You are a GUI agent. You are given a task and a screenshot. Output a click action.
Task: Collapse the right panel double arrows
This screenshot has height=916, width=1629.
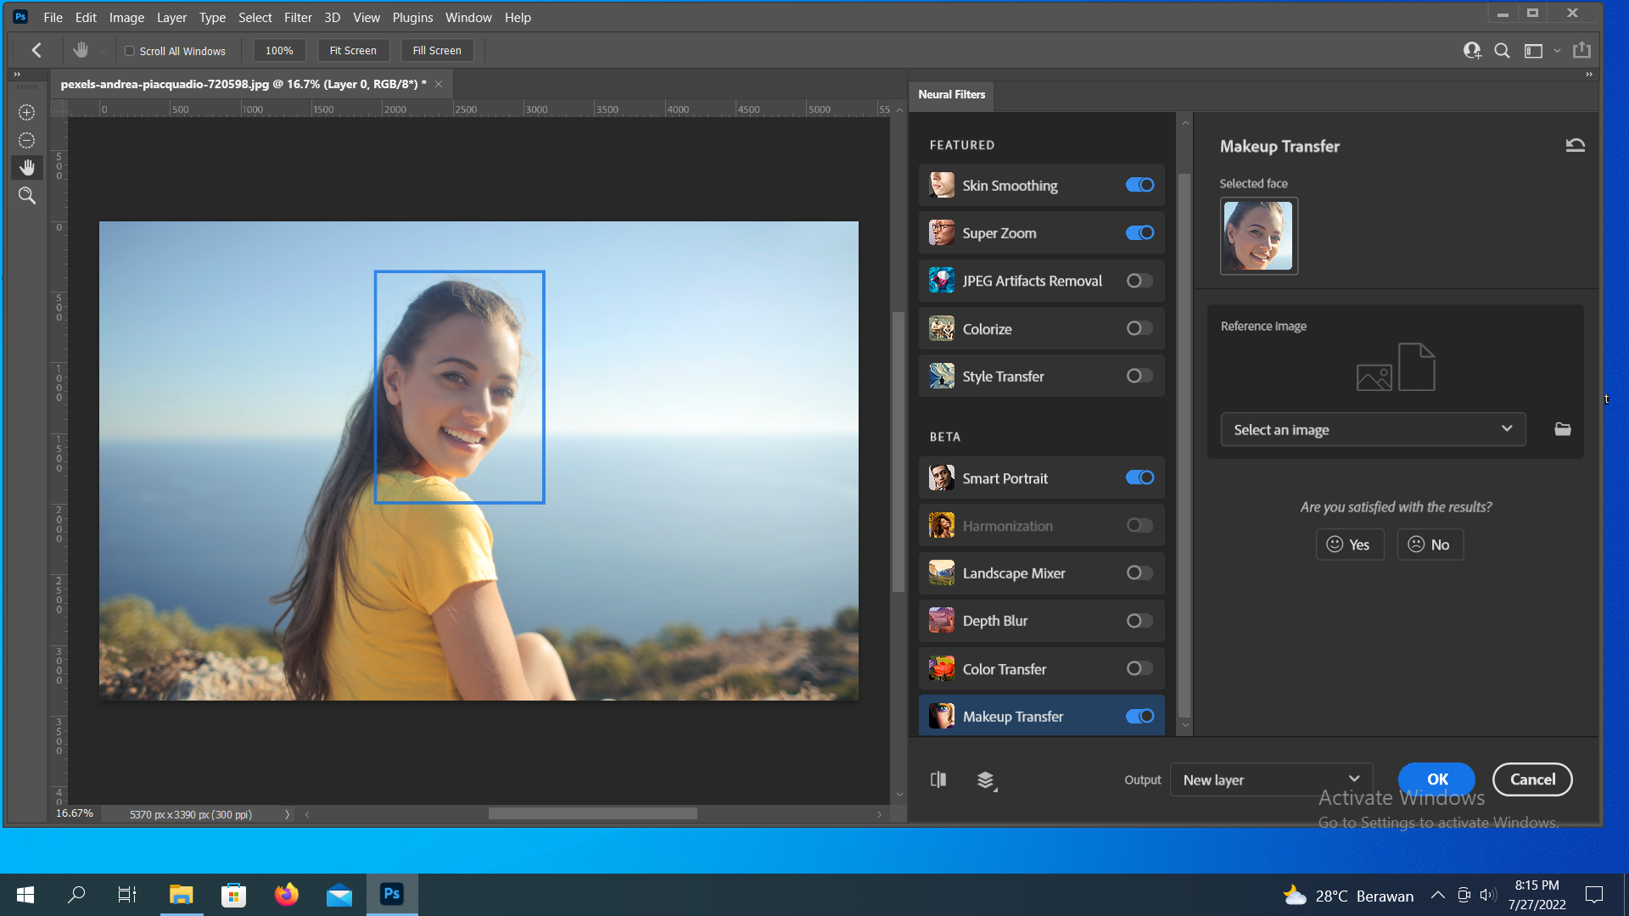[1589, 75]
